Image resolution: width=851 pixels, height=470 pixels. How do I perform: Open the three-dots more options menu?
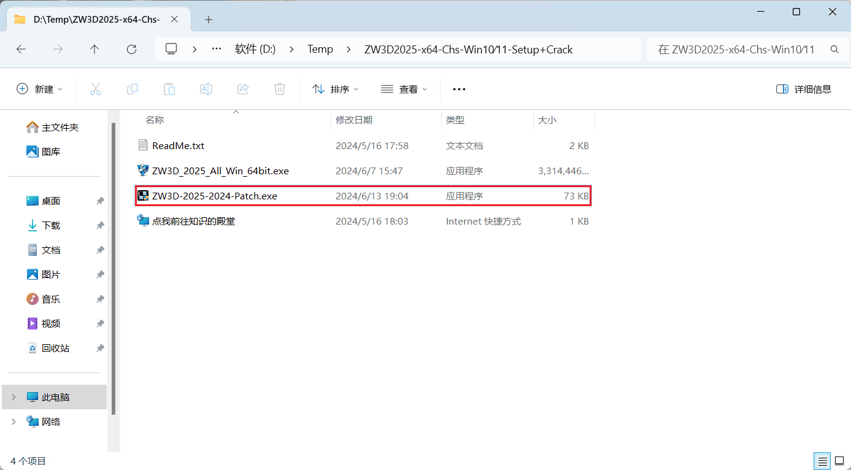click(x=459, y=89)
